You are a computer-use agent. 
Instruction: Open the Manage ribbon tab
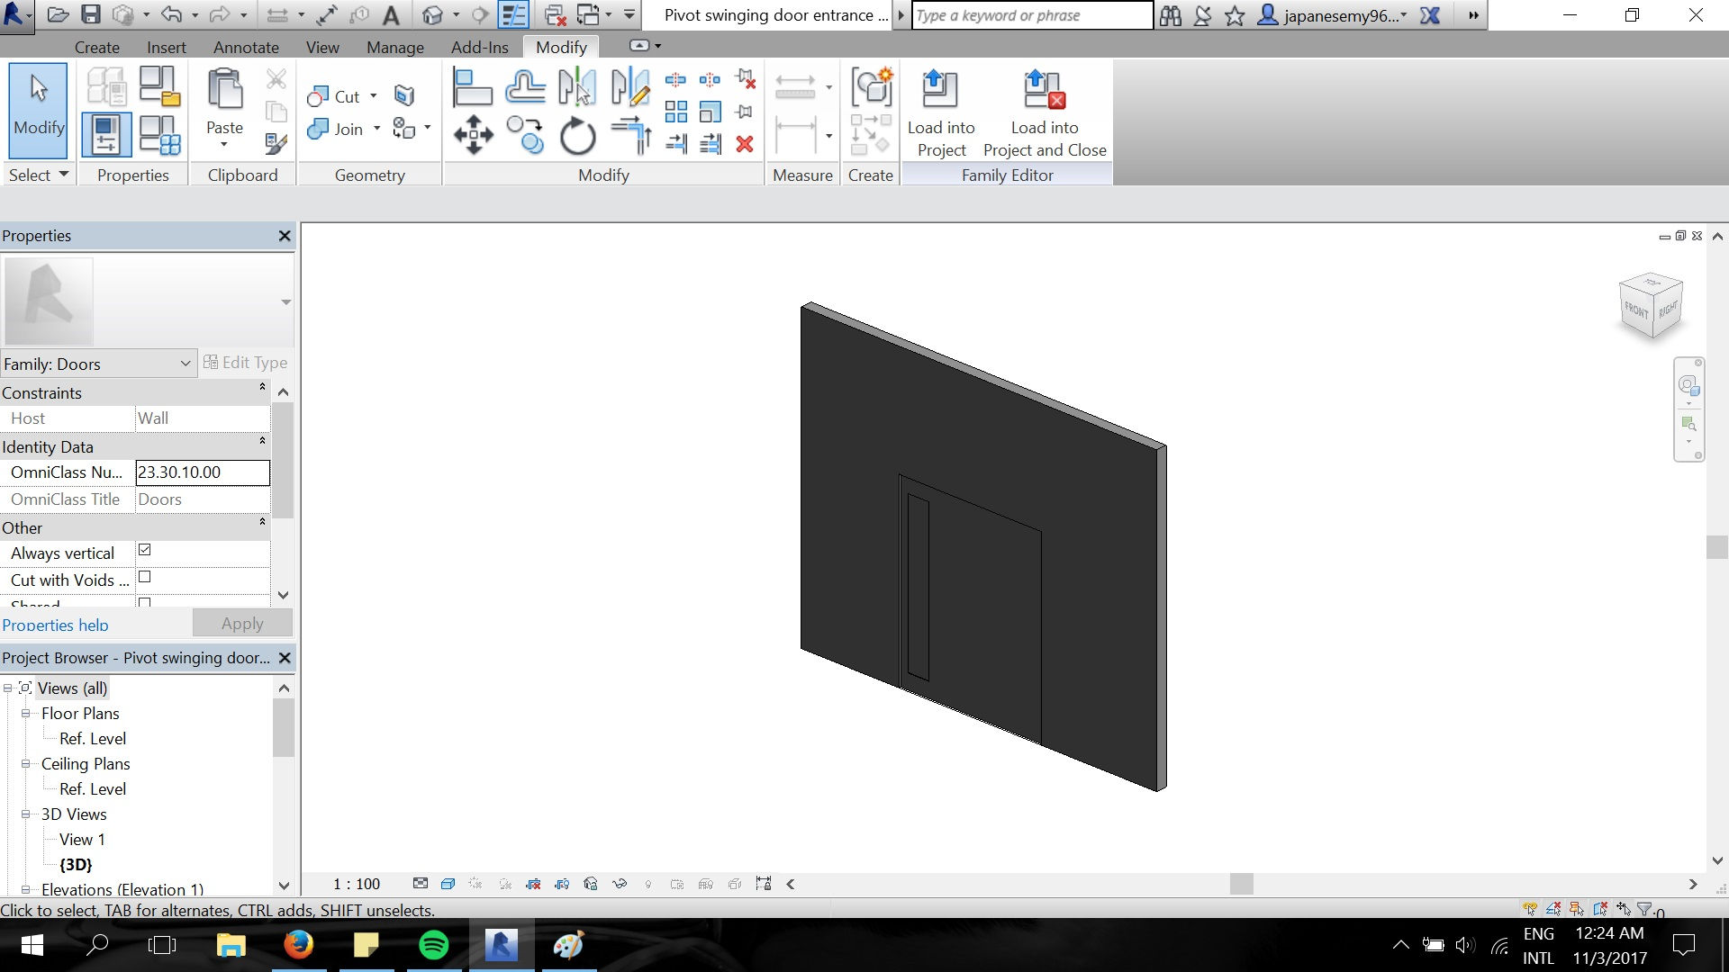click(395, 47)
